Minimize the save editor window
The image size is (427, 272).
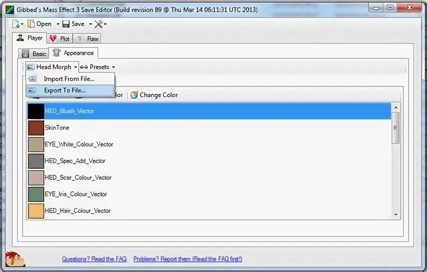click(x=376, y=8)
